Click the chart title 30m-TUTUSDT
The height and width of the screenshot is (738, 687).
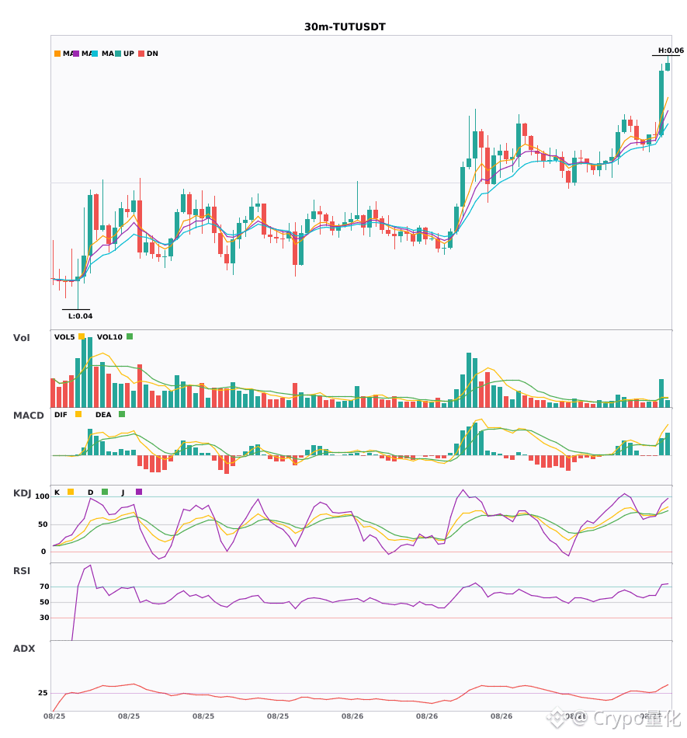pos(345,27)
